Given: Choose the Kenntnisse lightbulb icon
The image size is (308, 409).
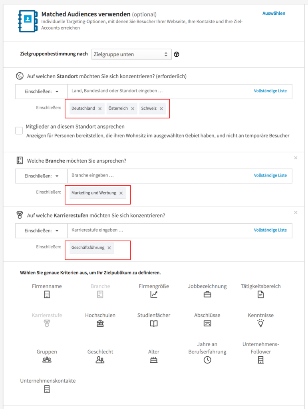Looking at the screenshot, I should [x=260, y=323].
